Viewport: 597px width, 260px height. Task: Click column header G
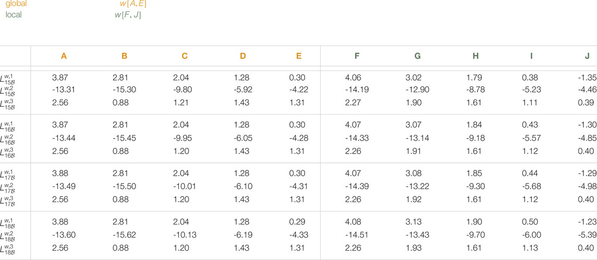click(417, 56)
